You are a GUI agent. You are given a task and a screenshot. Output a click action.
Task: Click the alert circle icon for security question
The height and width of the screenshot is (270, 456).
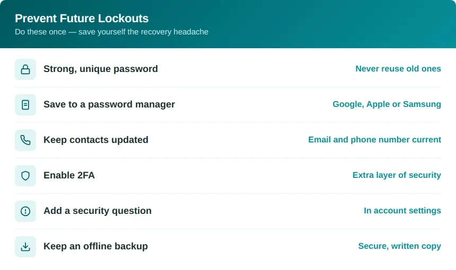click(x=25, y=211)
